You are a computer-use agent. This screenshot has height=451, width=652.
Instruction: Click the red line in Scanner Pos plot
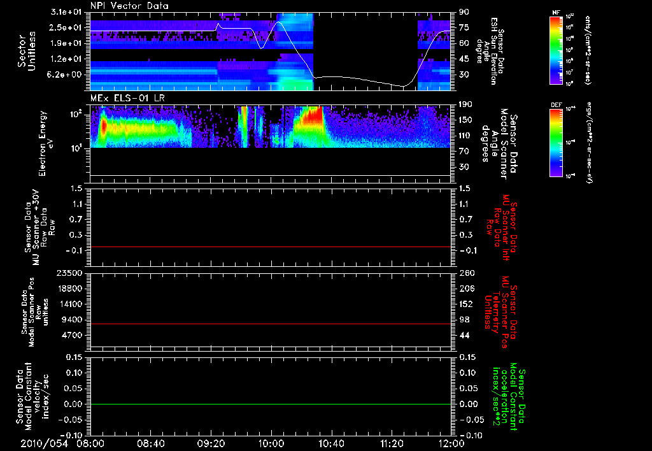tap(270, 324)
